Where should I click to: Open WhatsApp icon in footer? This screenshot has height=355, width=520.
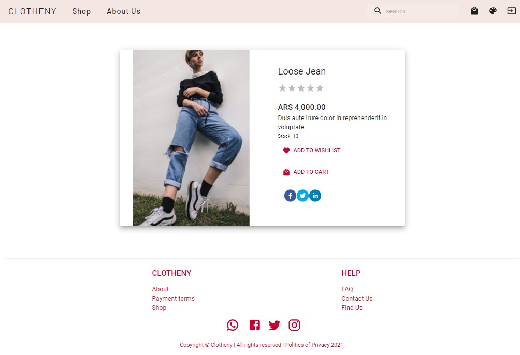233,325
